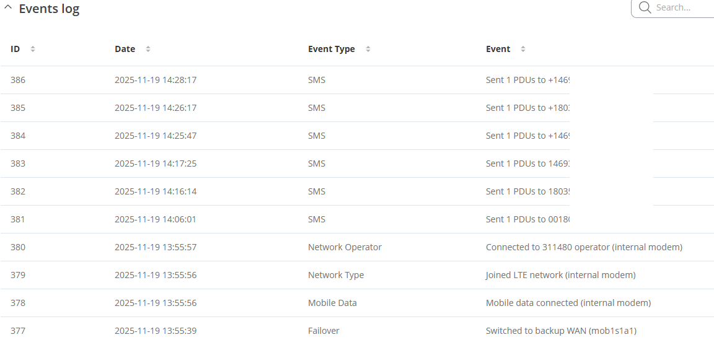Open the Events log title heading
Image resolution: width=714 pixels, height=345 pixels.
[49, 9]
